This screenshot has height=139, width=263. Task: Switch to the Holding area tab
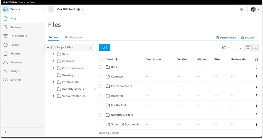click(x=73, y=37)
